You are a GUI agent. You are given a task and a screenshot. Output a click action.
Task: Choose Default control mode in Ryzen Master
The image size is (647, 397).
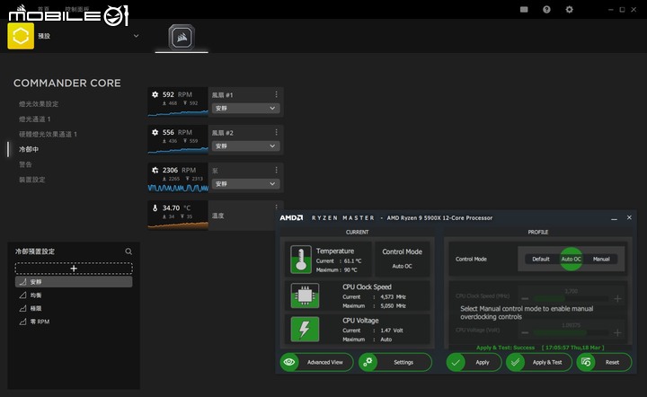click(541, 259)
